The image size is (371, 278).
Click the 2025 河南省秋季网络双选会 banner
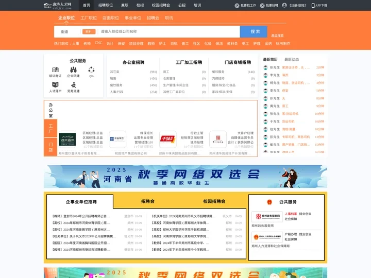(185, 177)
